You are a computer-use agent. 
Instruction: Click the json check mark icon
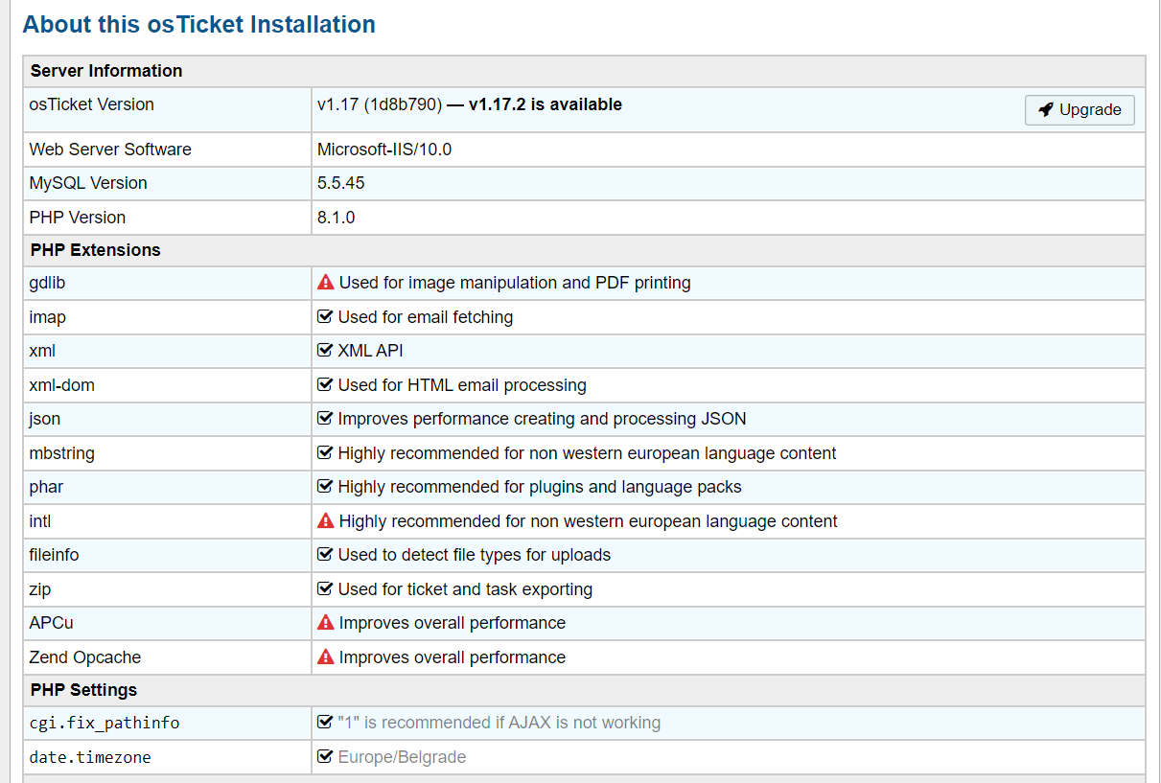325,419
